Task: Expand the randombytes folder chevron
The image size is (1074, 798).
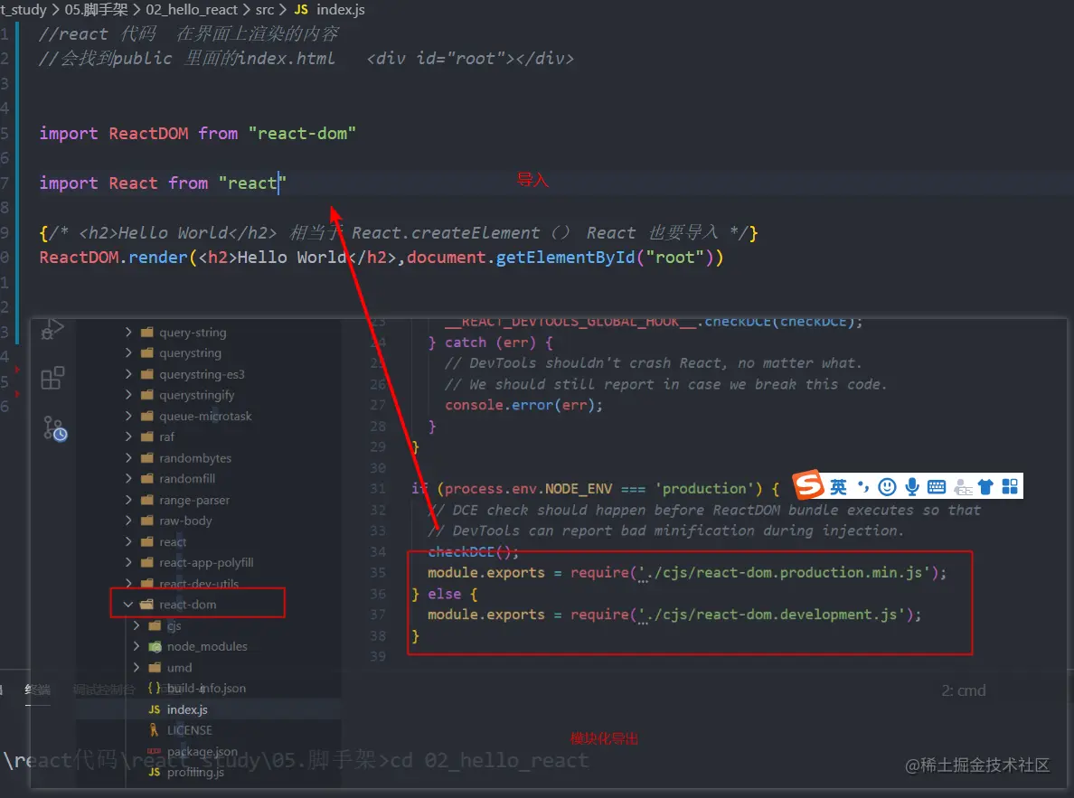Action: click(x=128, y=457)
